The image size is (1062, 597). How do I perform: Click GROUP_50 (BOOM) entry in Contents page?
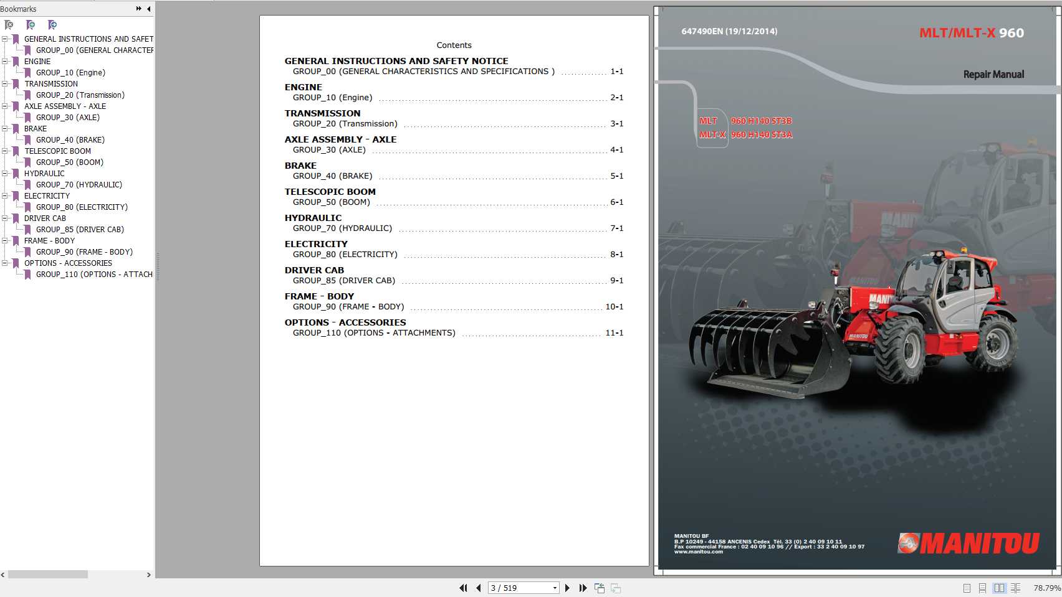[332, 202]
